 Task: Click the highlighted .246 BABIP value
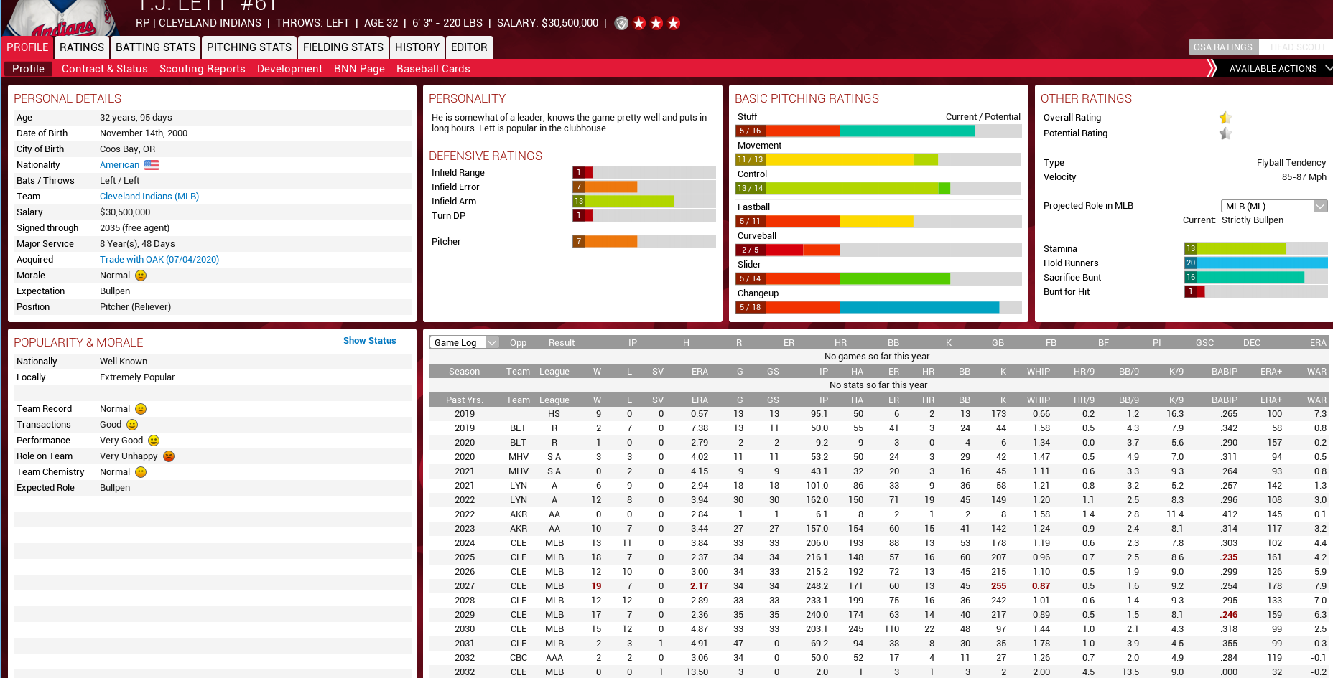click(x=1229, y=615)
